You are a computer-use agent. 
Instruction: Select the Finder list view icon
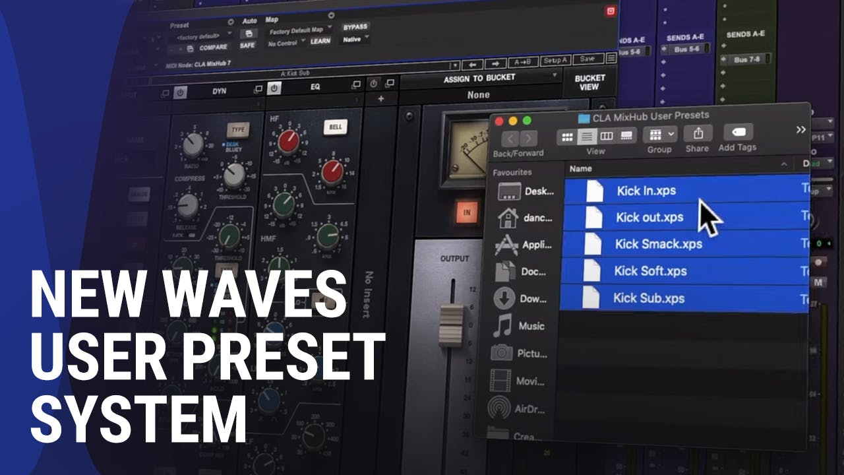(x=586, y=136)
